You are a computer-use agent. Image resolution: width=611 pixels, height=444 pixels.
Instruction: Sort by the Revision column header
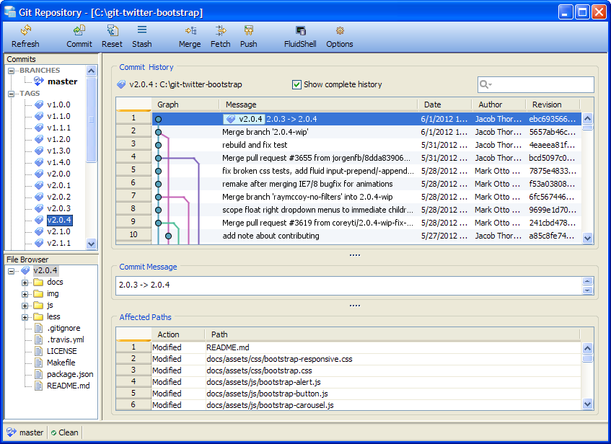[553, 105]
